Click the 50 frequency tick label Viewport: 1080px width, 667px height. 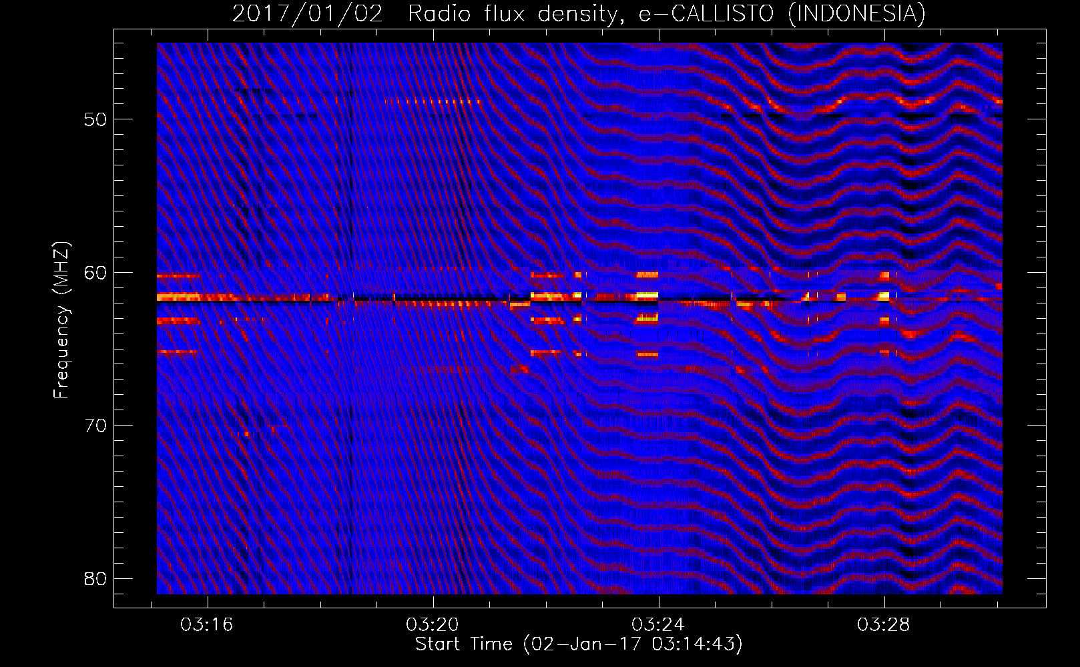tap(95, 120)
